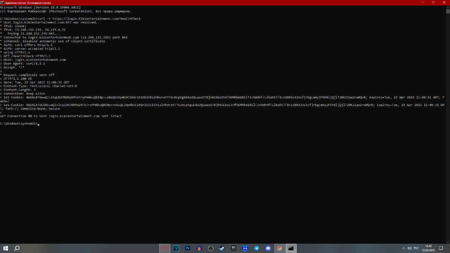This screenshot has height=253, width=450.
Task: Open OBS Studio from the taskbar
Action: coord(211,248)
